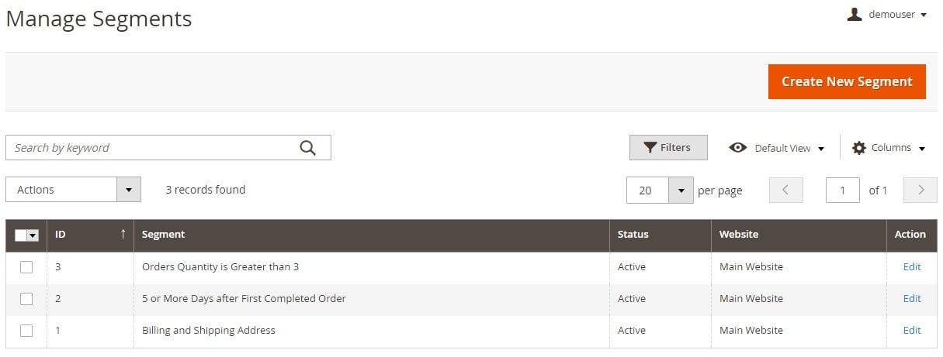
Task: Click the funnel icon on Filters
Action: point(650,147)
